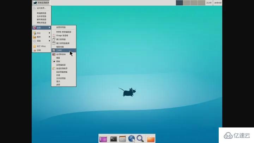Viewport: 254px width, 143px height.
Task: Open the orange home folder in dock
Action: tap(151, 139)
